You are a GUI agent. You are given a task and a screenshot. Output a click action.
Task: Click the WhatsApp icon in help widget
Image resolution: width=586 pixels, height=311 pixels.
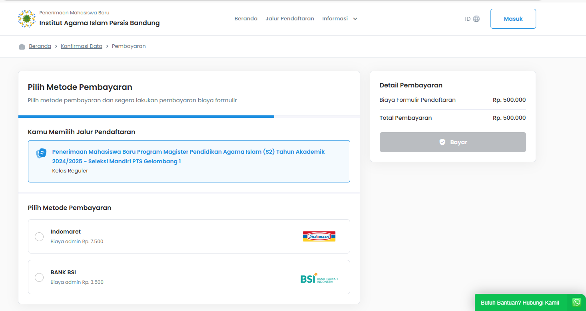click(x=576, y=302)
